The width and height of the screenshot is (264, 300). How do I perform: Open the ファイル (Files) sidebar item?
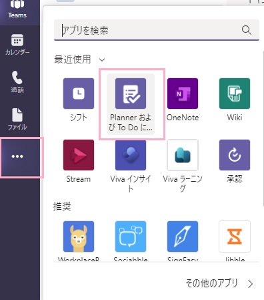(17, 119)
